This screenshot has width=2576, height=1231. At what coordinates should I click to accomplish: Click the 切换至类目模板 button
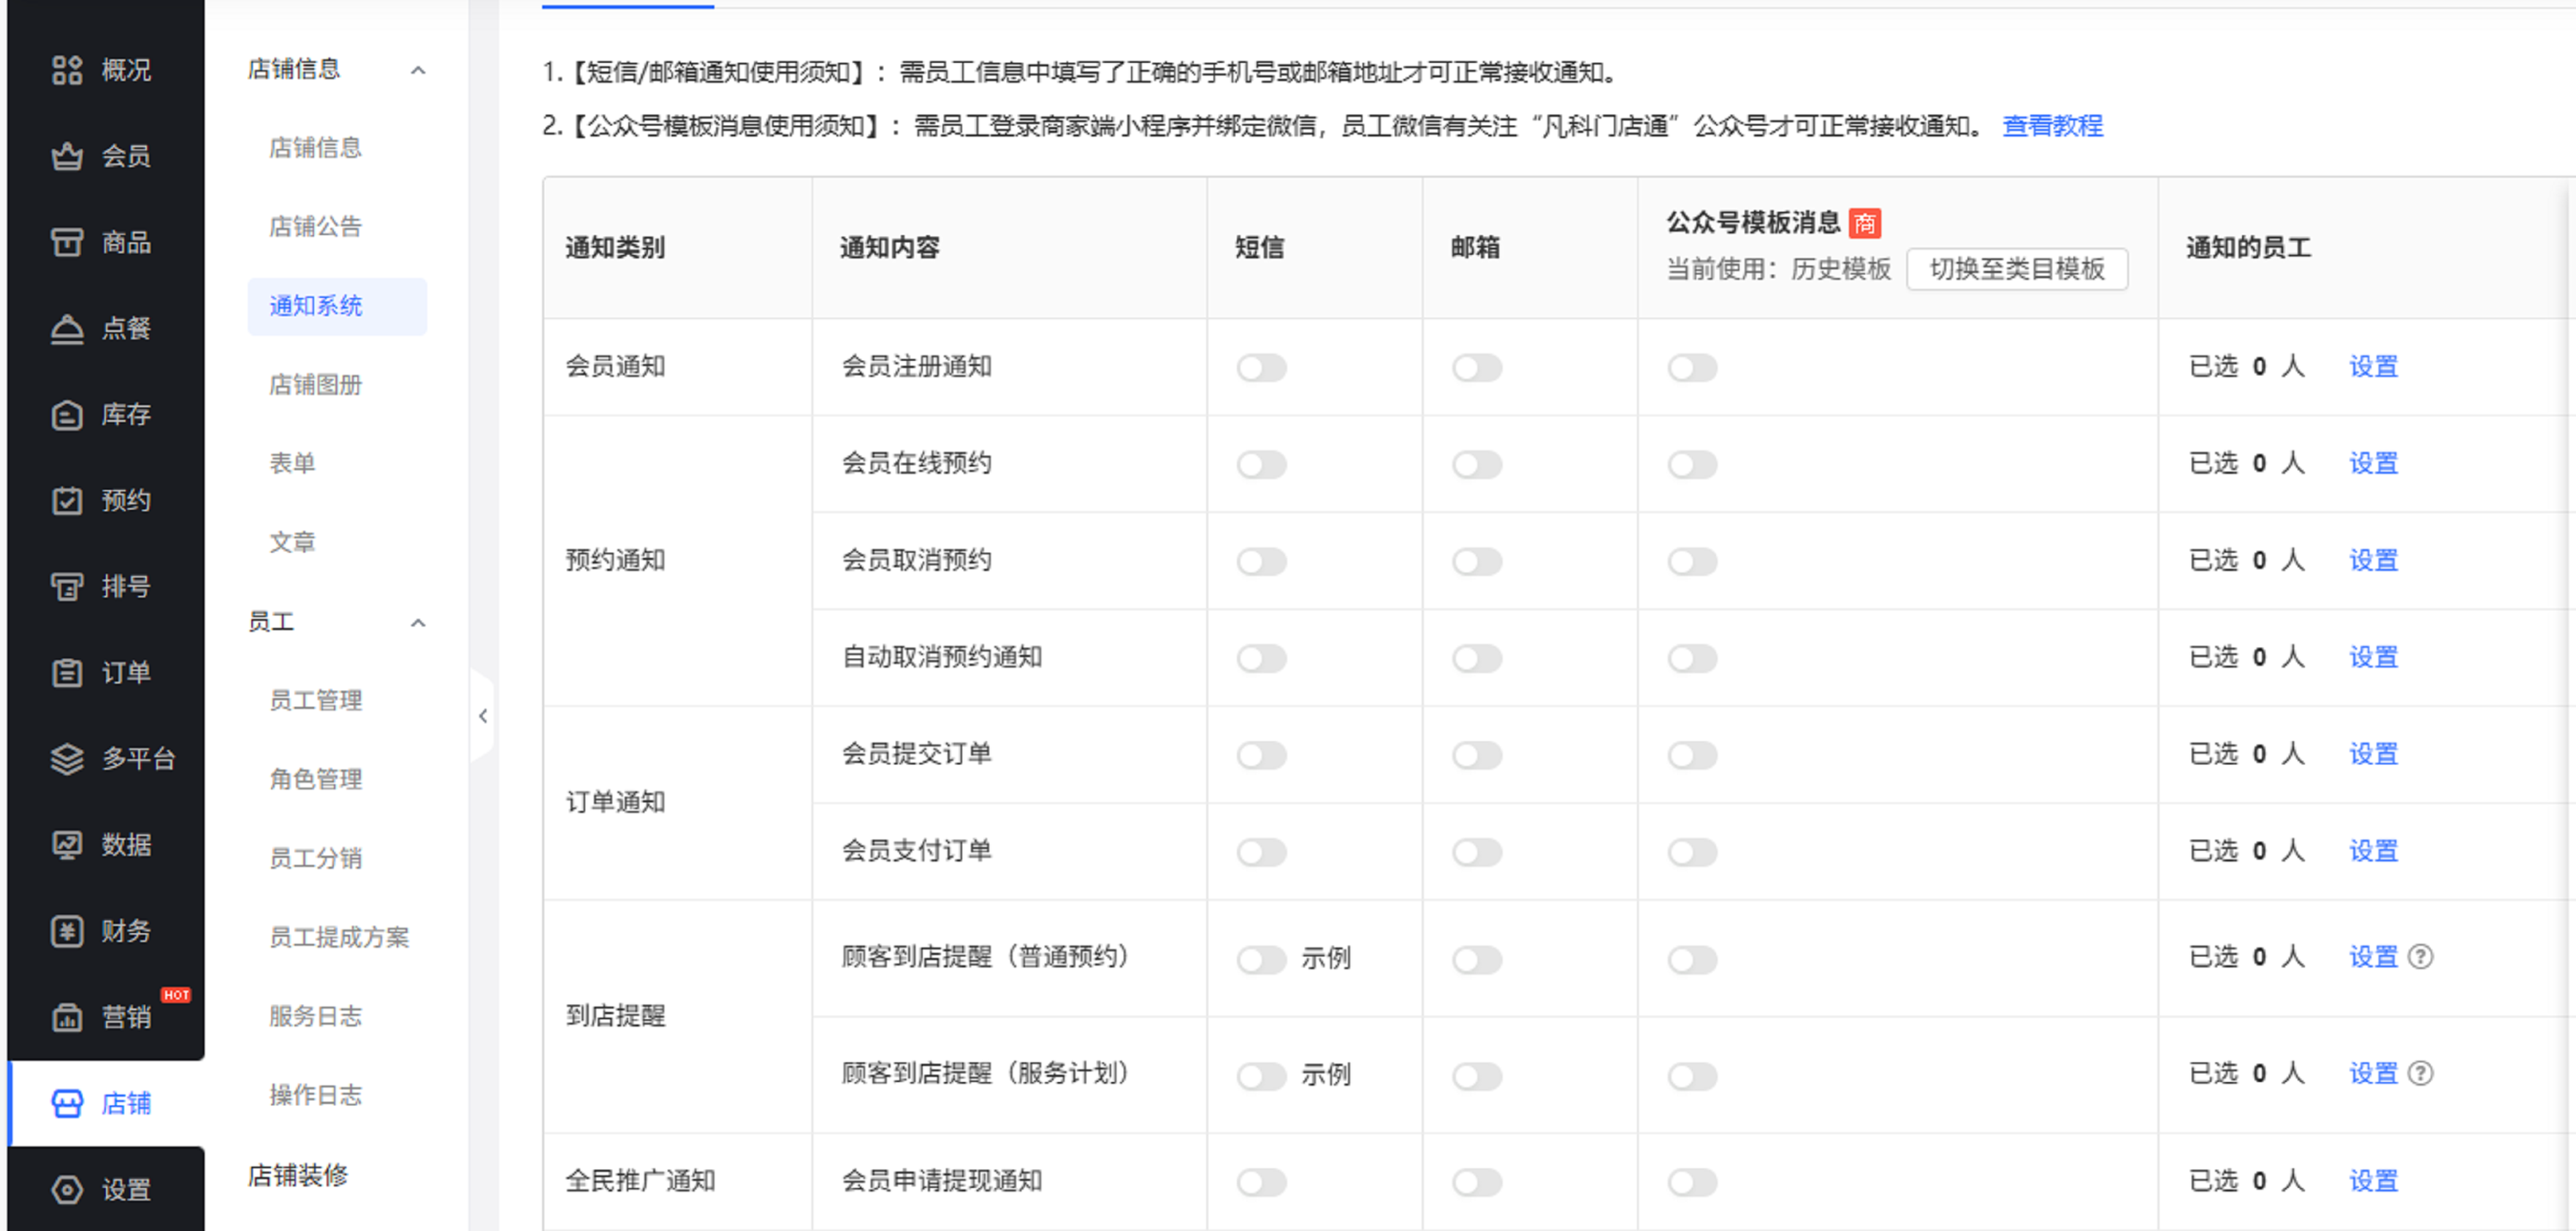coord(2016,269)
